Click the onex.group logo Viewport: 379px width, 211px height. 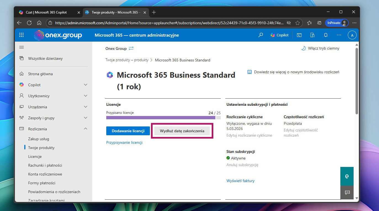pyautogui.click(x=58, y=35)
